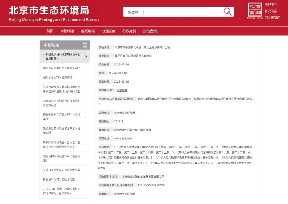288x204 pixels.
Task: Select 其他查询 navigation item
Action: coord(150,31)
